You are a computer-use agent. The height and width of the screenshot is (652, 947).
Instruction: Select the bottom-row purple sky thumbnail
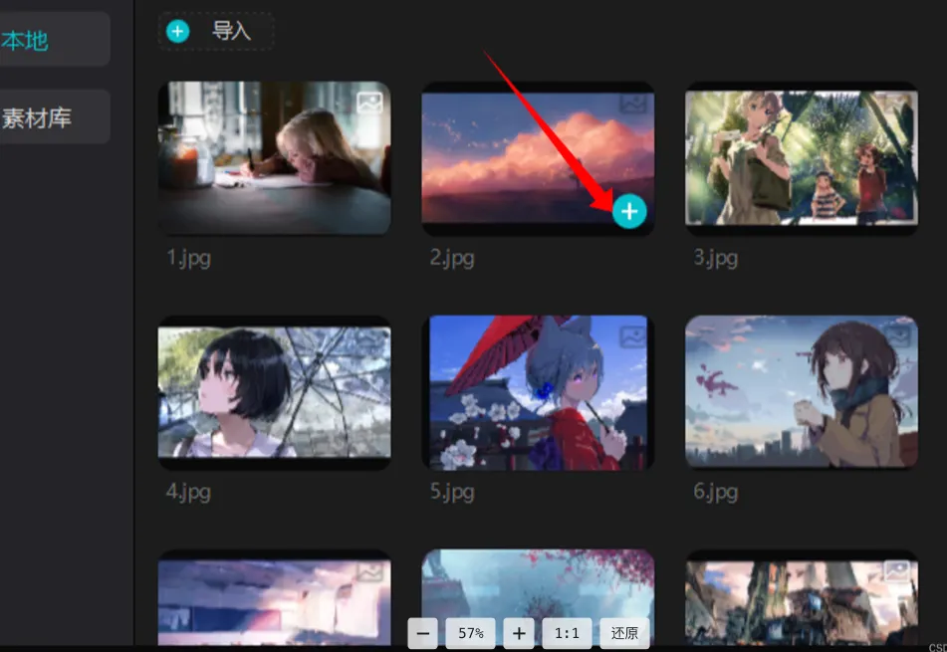coord(274,597)
